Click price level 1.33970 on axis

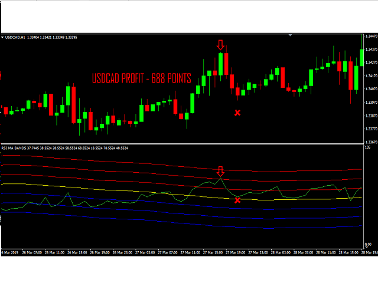(372, 103)
